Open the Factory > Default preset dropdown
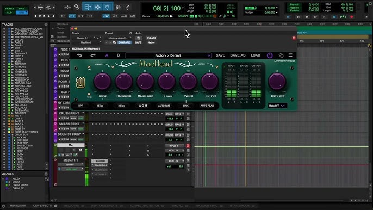Screen dimensions: 373x210 click(x=168, y=55)
